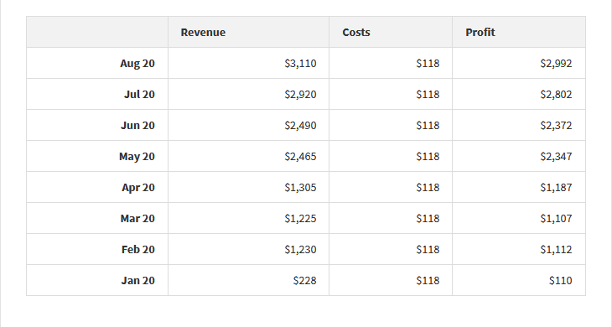Select the May 20 row label
The width and height of the screenshot is (612, 327).
tap(137, 157)
